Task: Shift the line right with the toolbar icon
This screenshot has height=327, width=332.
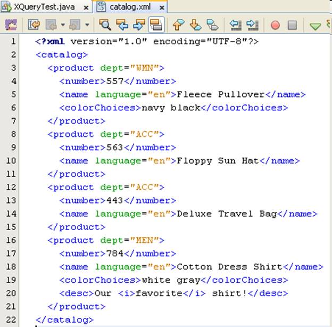Action: tap(253, 25)
